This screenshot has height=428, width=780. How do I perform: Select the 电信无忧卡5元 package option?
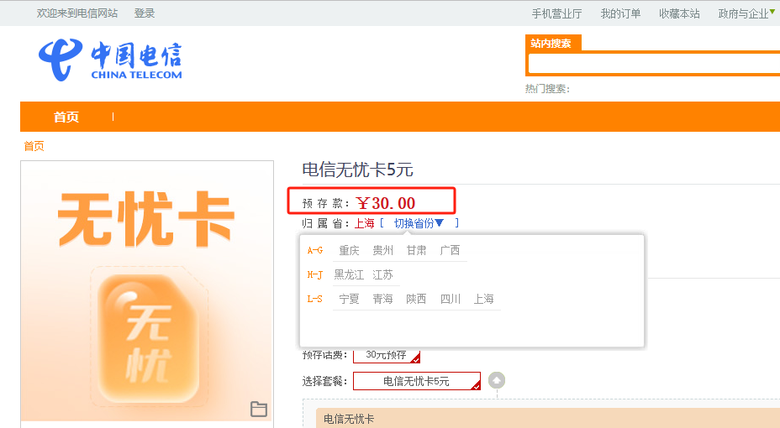(416, 381)
